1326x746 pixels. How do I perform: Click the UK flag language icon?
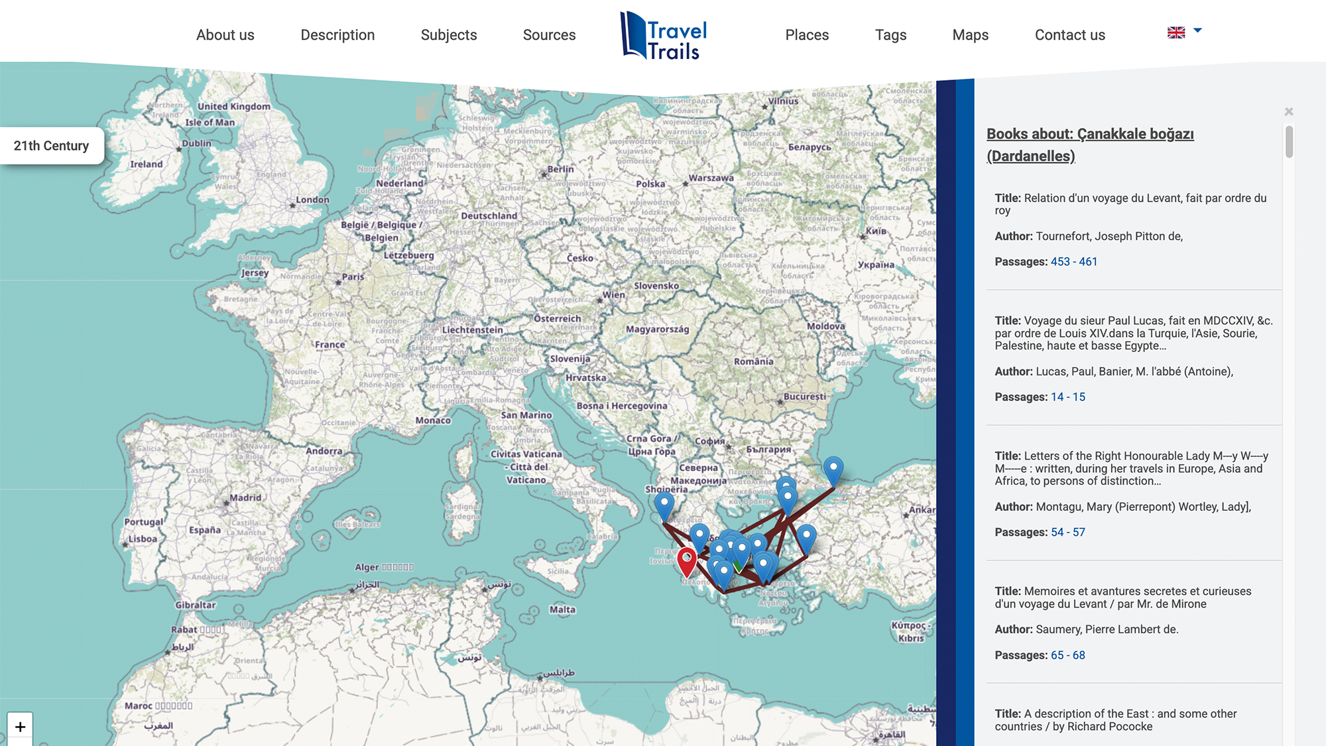click(x=1176, y=32)
